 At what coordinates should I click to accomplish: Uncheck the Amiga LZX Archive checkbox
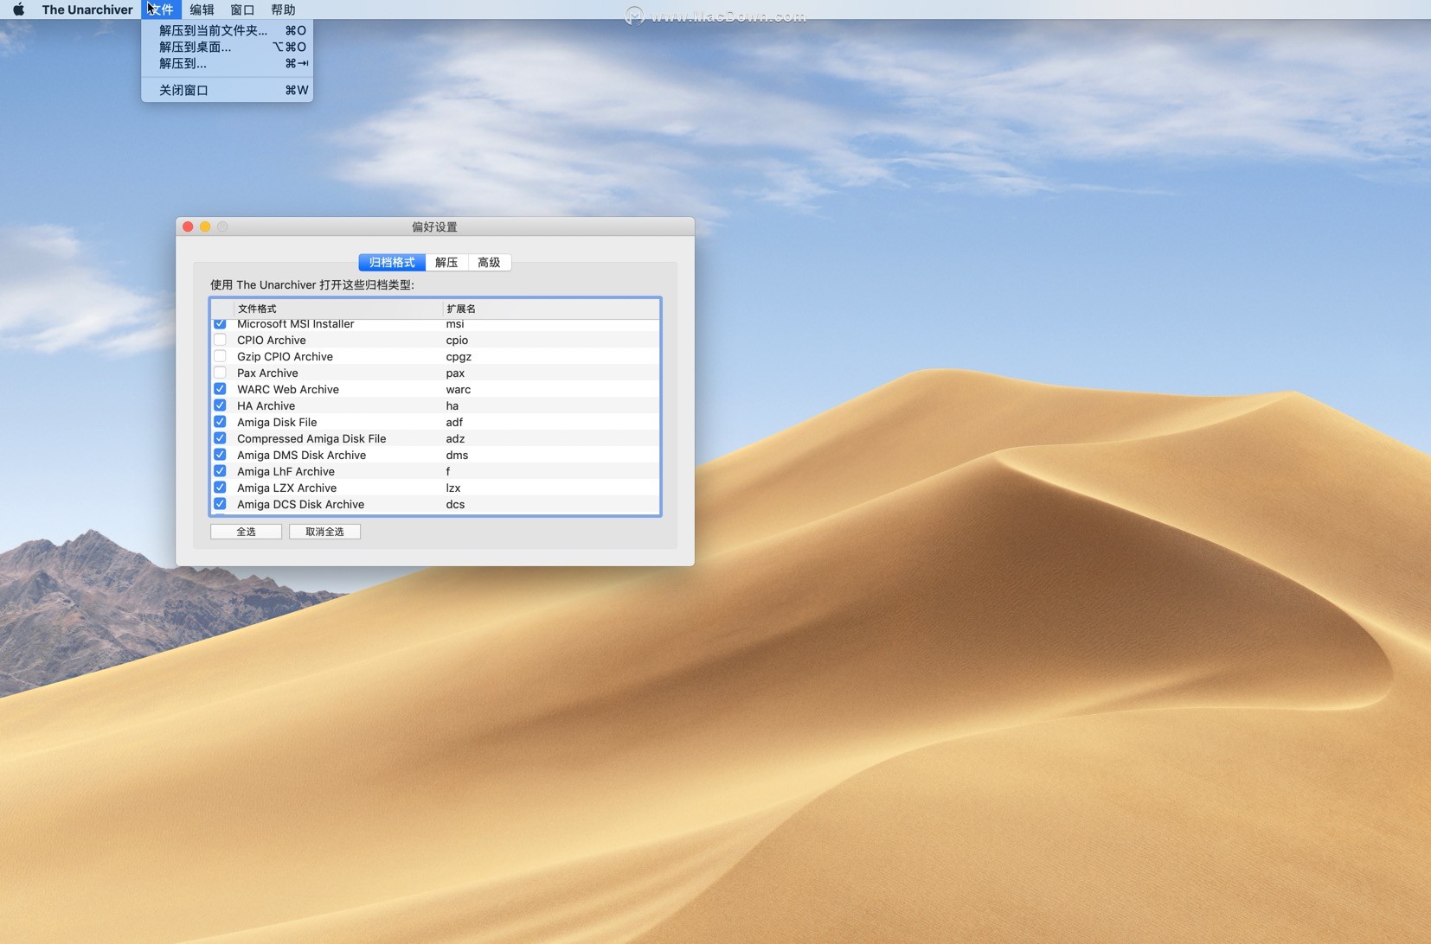(220, 488)
